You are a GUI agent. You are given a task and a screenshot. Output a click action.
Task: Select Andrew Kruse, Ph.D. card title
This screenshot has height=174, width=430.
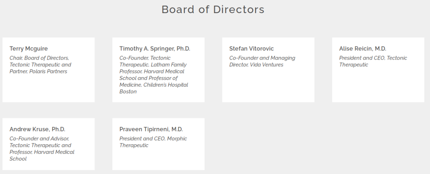click(37, 129)
